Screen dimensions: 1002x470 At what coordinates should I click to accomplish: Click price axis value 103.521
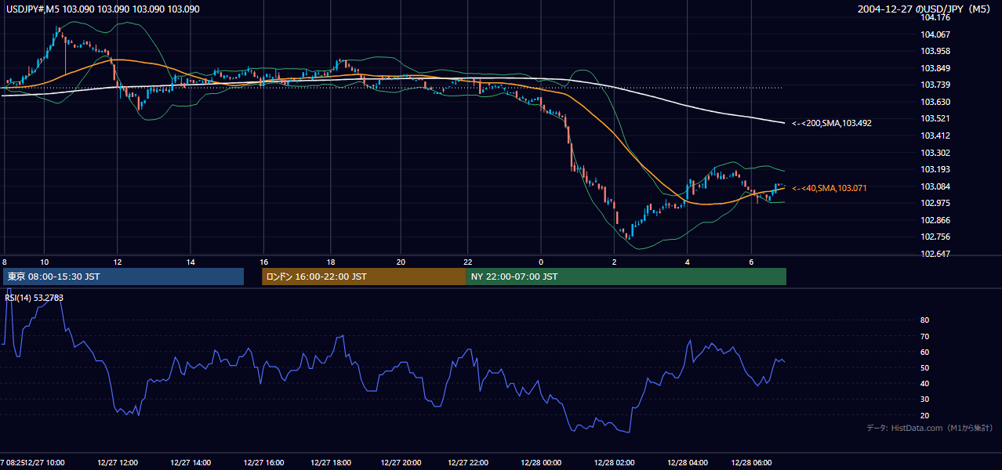tap(935, 118)
